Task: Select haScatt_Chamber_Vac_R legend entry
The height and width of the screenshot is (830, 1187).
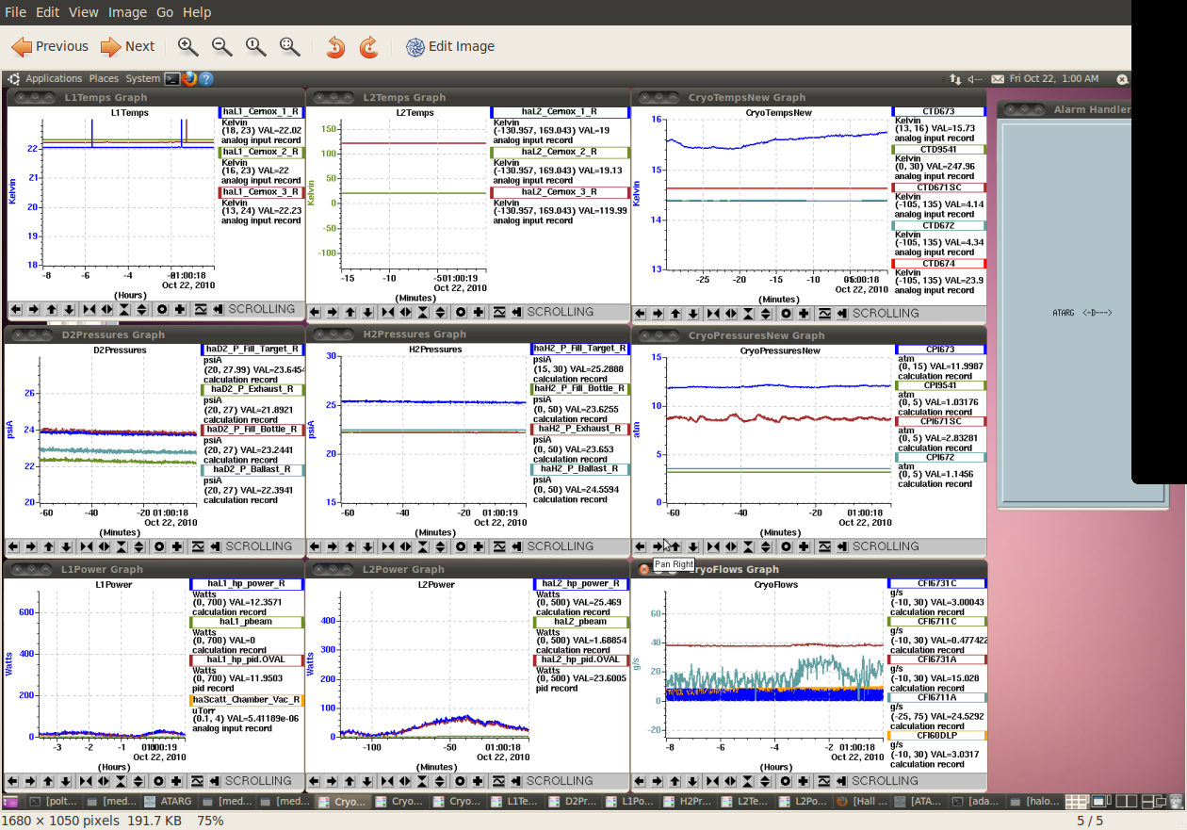Action: pyautogui.click(x=246, y=700)
